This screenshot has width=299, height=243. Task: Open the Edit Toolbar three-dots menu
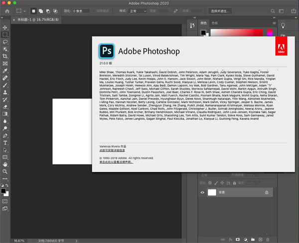[x=5, y=179]
